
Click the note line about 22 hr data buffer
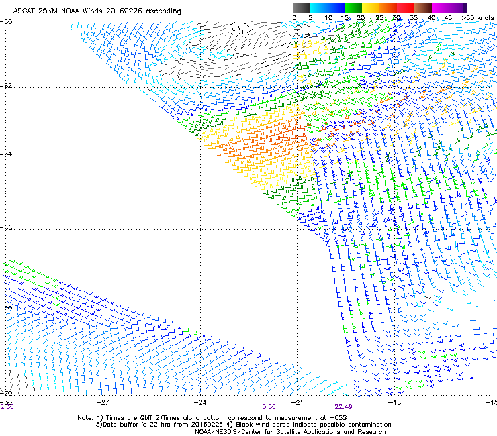point(244,425)
